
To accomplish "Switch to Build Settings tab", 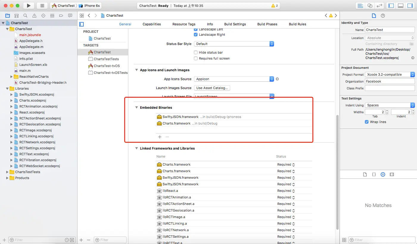I will 235,24.
